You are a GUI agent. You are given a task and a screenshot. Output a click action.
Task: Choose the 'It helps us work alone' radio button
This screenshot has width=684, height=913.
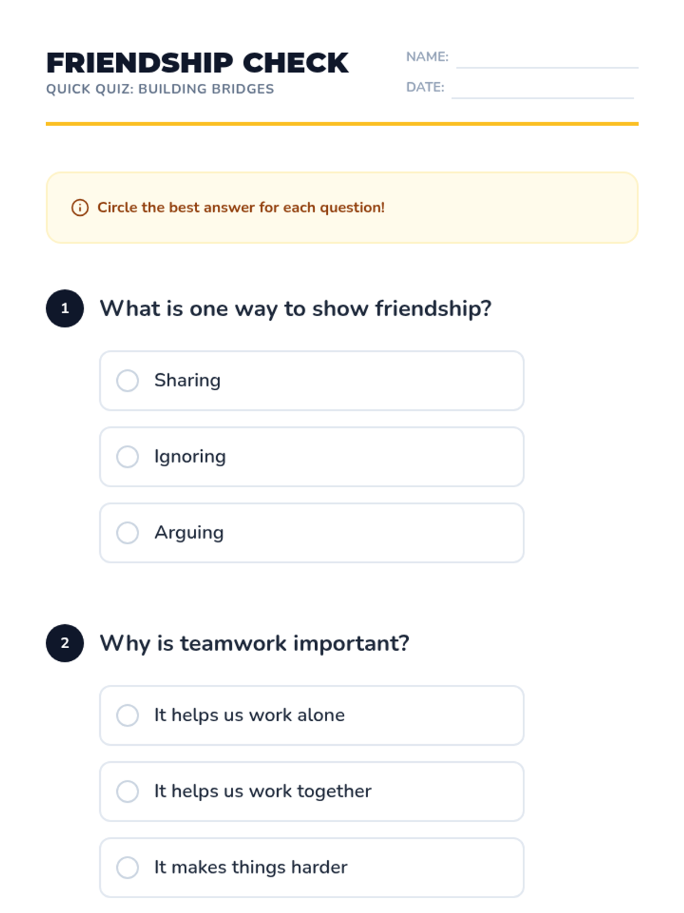[128, 715]
